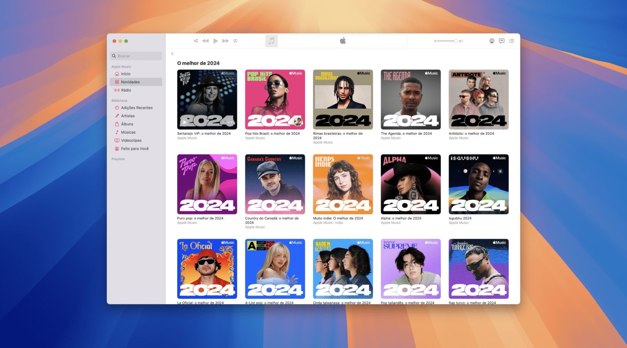Open more options on the Sertanejo VIP cover
Viewport: 627px width, 348px height.
coord(229,121)
